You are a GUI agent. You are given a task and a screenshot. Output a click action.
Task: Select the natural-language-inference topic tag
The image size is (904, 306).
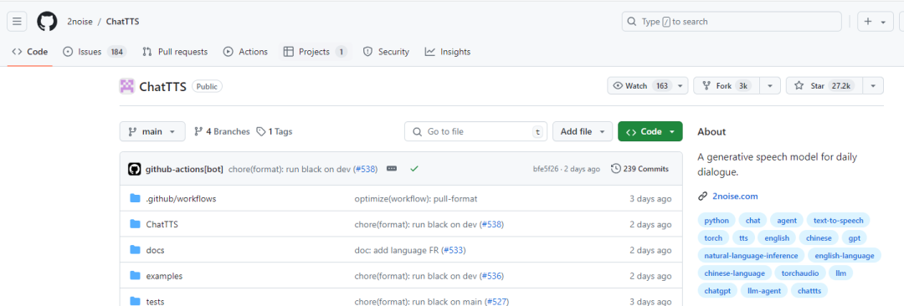point(751,255)
